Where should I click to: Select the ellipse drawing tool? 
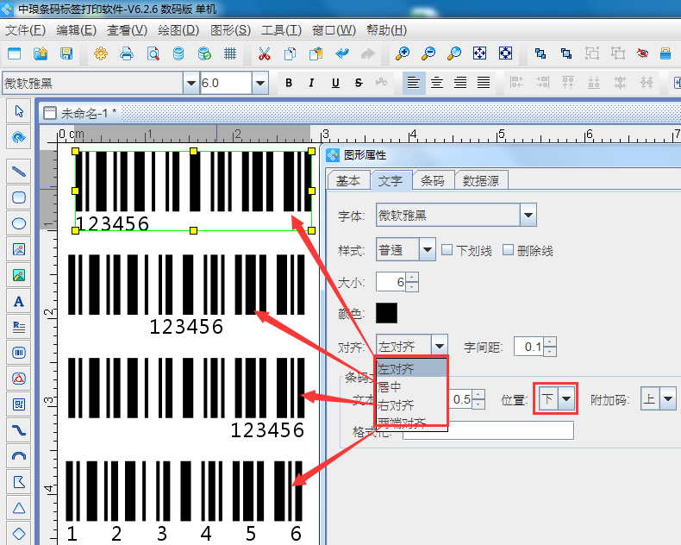18,223
